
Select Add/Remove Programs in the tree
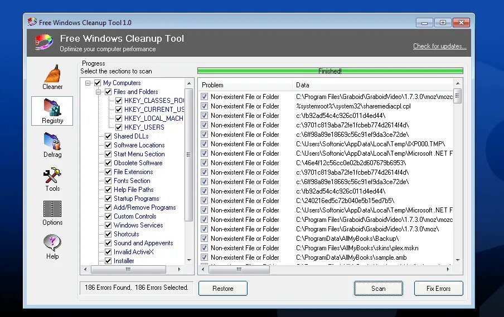click(x=144, y=207)
